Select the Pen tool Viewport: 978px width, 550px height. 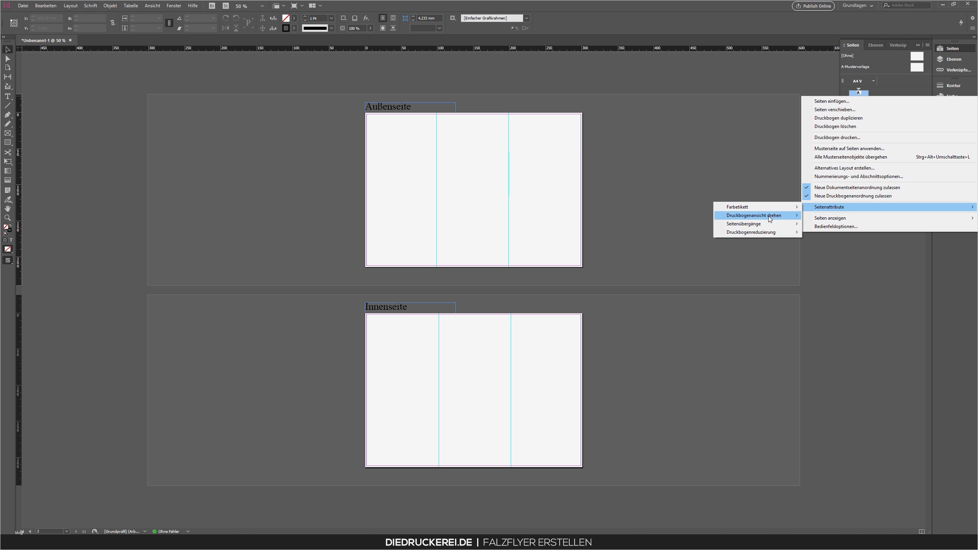click(8, 115)
